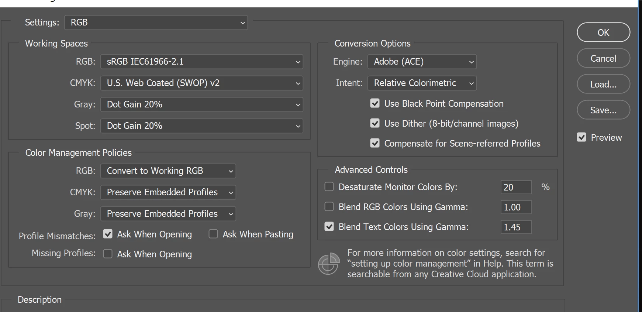Screen dimensions: 642x312
Task: Click the Blend RGB gamma value field
Action: (515, 207)
